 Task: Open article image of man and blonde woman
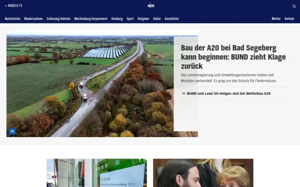coord(203,173)
